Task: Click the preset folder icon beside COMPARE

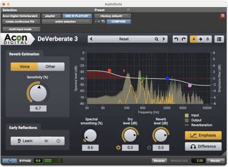Action: 103,22
